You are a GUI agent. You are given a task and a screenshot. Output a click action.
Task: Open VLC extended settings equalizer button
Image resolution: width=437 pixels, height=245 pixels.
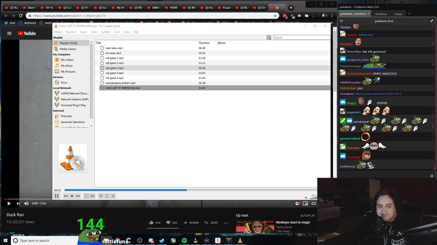click(x=93, y=196)
